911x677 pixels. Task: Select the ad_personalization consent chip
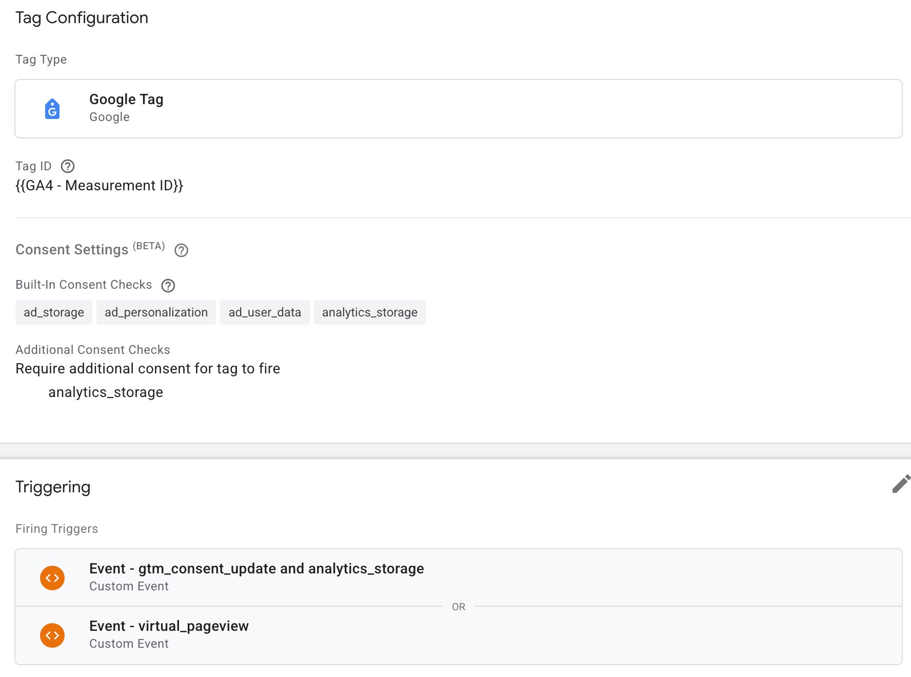point(156,312)
